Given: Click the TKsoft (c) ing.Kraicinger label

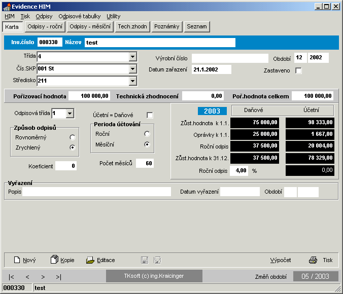Looking at the screenshot, I should [x=154, y=276].
